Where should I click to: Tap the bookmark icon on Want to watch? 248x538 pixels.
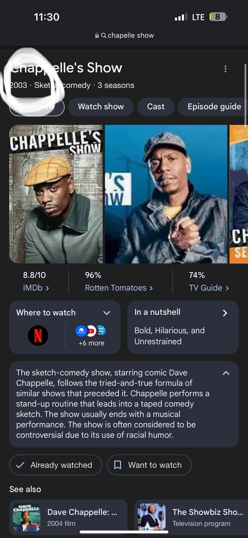click(118, 465)
